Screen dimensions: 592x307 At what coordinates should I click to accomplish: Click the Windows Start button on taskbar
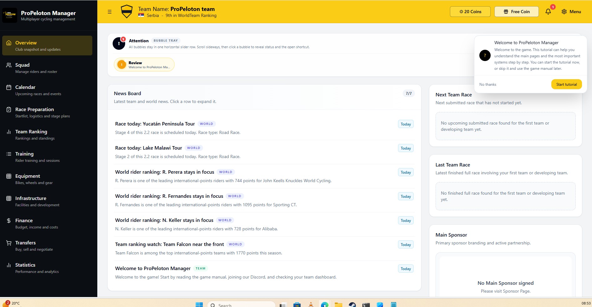199,304
